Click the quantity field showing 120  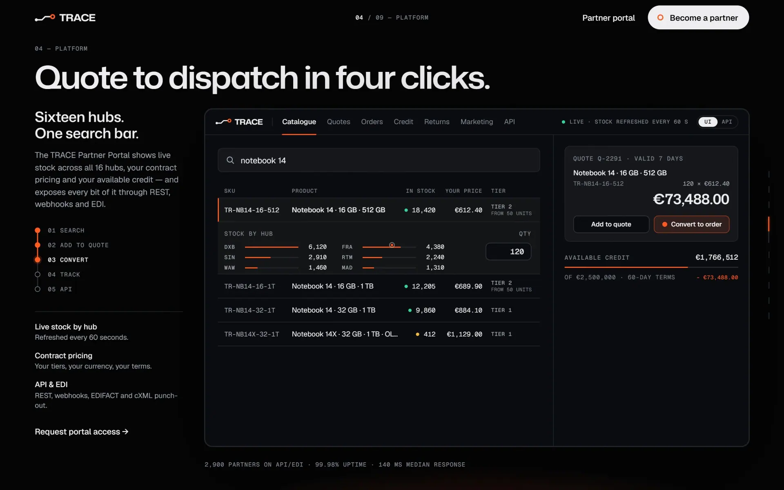[508, 252]
